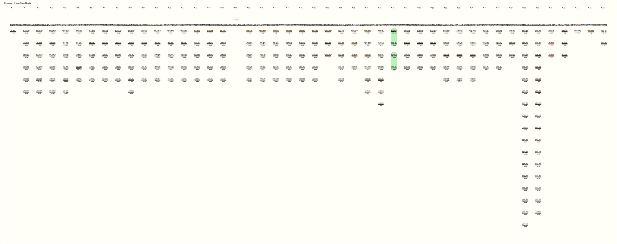This screenshot has height=244, width=617.
Task: Select cord p7 at bottom of column 2
Action: (26, 92)
